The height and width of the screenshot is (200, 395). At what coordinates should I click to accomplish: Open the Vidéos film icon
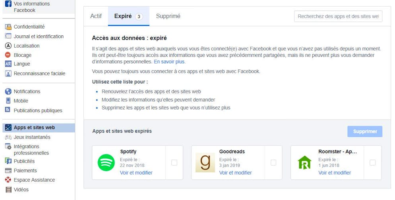[x=8, y=189]
